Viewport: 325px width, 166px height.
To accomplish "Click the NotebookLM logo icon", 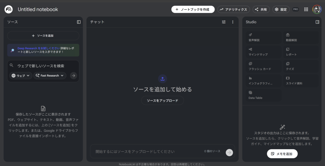I will (x=9, y=10).
